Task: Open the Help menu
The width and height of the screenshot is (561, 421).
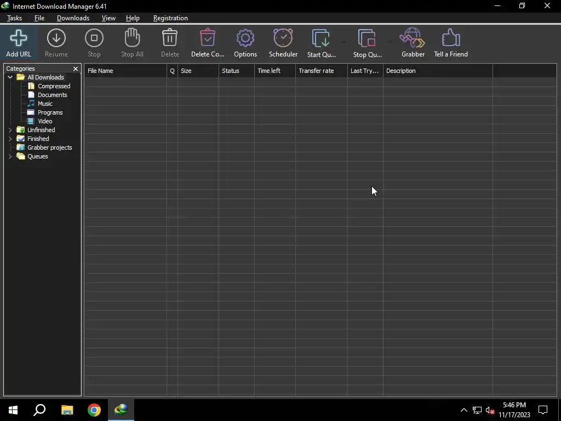Action: (x=133, y=18)
